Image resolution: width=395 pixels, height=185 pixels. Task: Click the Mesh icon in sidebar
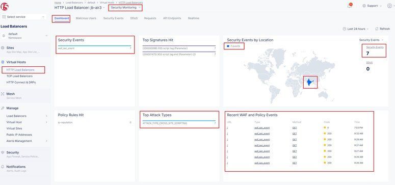click(3, 94)
